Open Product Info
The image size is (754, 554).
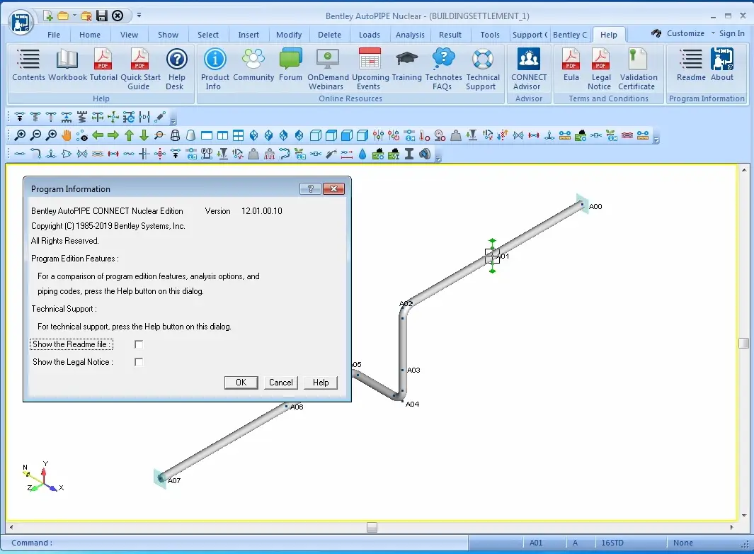(x=215, y=69)
